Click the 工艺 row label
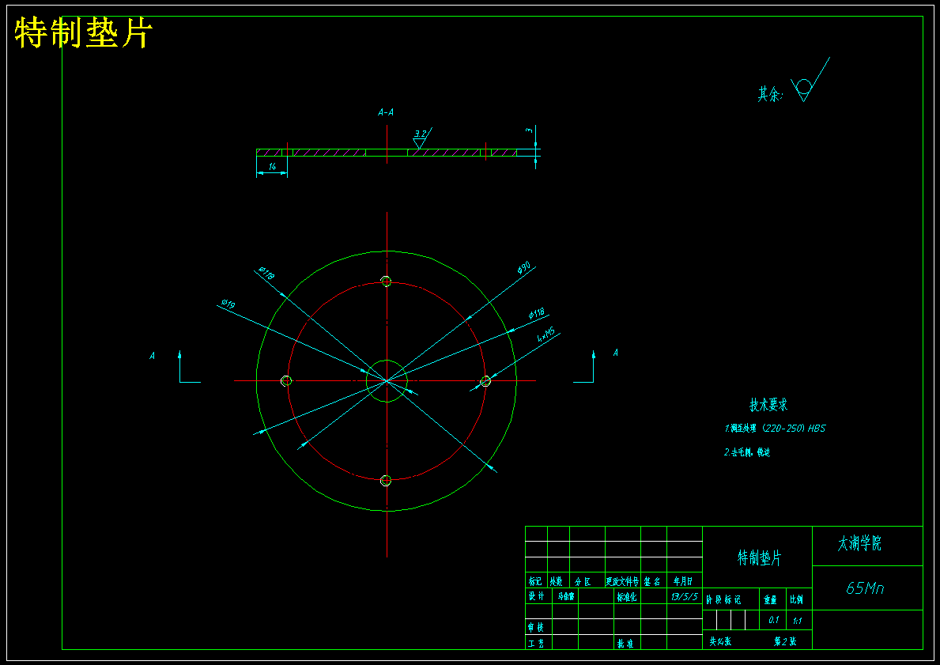 536,644
